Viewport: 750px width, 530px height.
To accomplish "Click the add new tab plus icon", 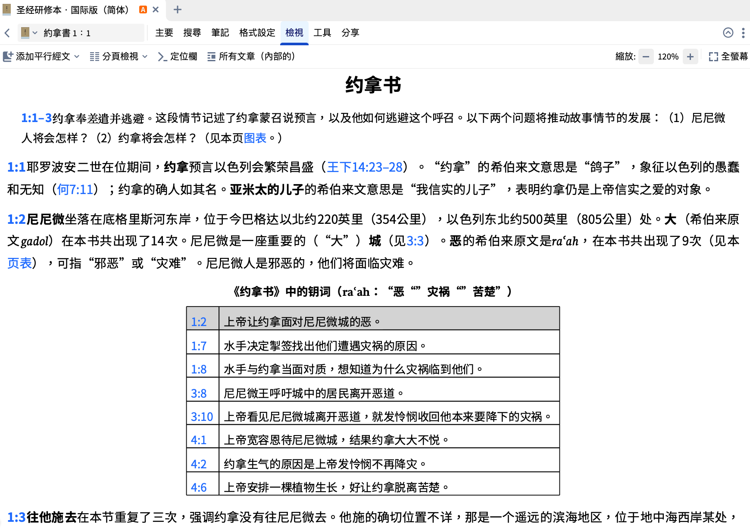I will click(x=177, y=9).
